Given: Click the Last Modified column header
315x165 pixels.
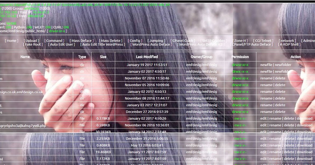Looking at the screenshot, I should point(147,57).
